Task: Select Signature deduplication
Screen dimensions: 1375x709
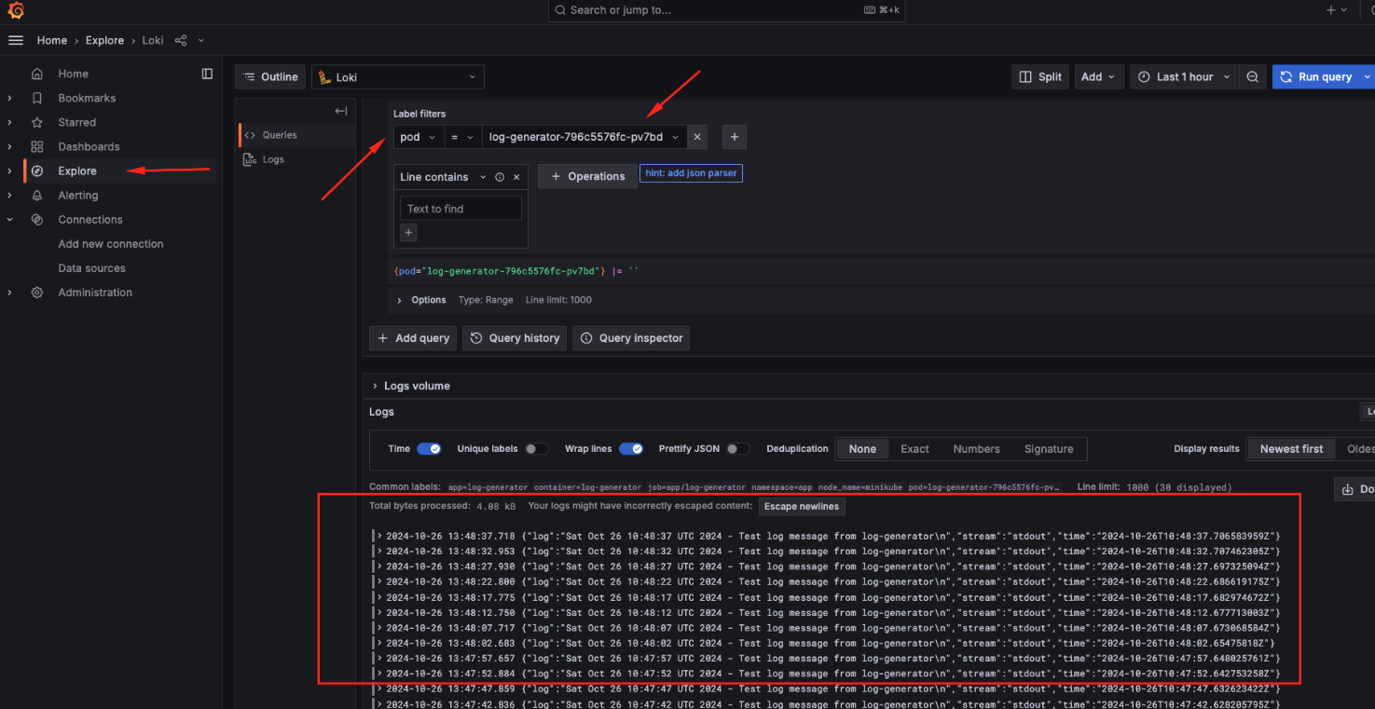Action: (1049, 449)
